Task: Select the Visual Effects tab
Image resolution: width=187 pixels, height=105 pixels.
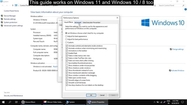Action: (68, 22)
